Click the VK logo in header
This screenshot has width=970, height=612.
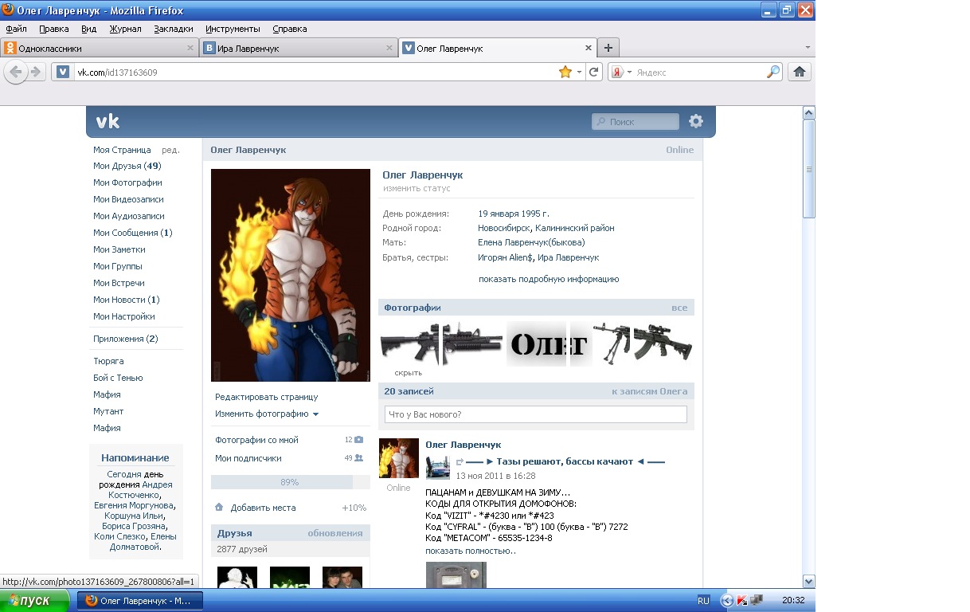coord(108,121)
